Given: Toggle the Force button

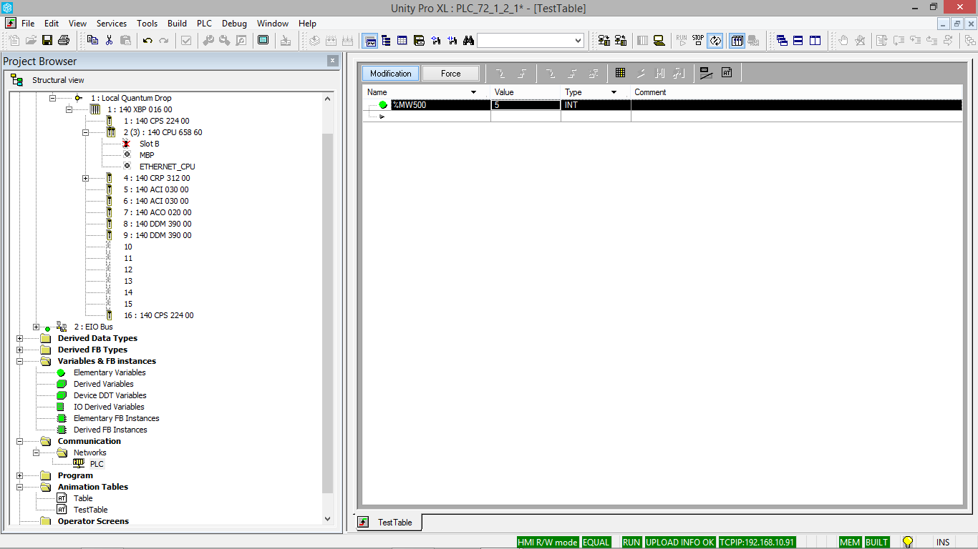Looking at the screenshot, I should (450, 73).
